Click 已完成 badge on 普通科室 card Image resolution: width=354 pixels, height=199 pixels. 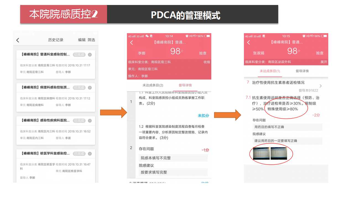[x=79, y=55]
